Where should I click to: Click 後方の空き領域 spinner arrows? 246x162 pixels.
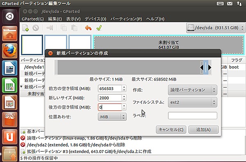[124, 107]
